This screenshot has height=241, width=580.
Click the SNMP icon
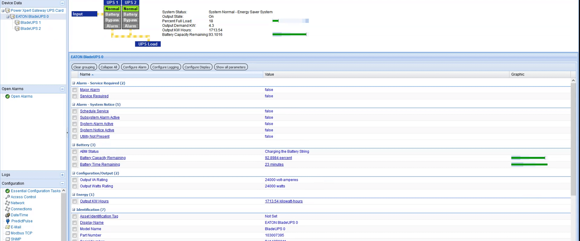tap(8, 239)
